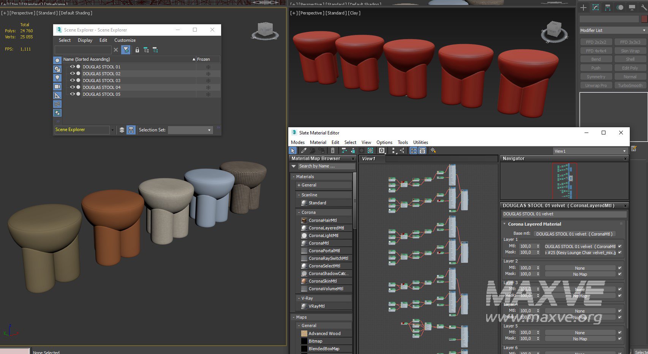Viewport: 648px width, 354px height.
Task: Open the Utilities wrench panel
Action: (643, 8)
